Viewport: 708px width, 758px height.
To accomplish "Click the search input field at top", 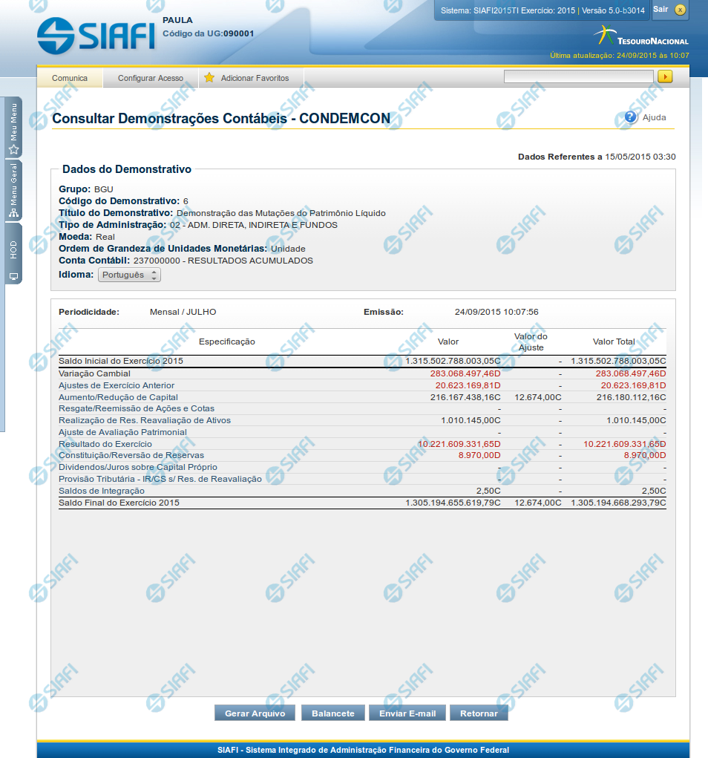I will [x=578, y=76].
